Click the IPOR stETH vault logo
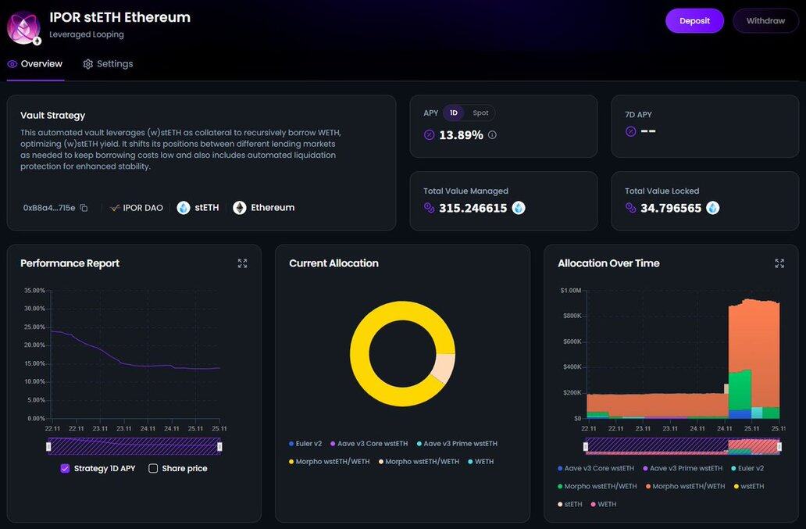Viewport: 806px width, 529px height. point(23,27)
